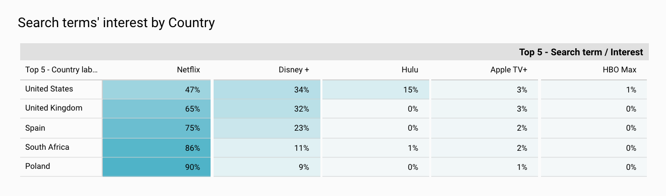
Task: Select the Hulu column header
Action: pos(410,70)
